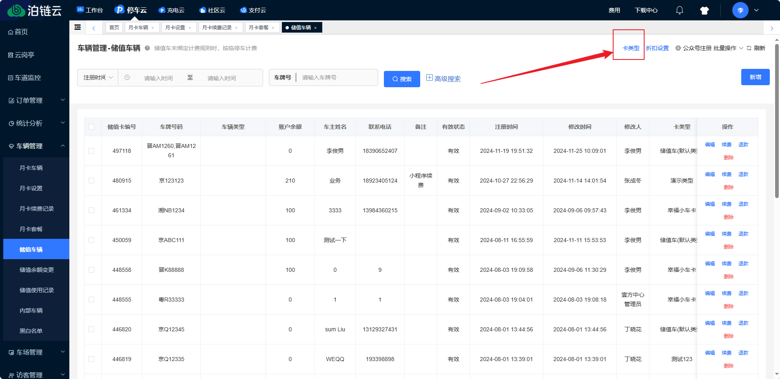Collapse 车辆管理 sidebar menu

point(35,146)
